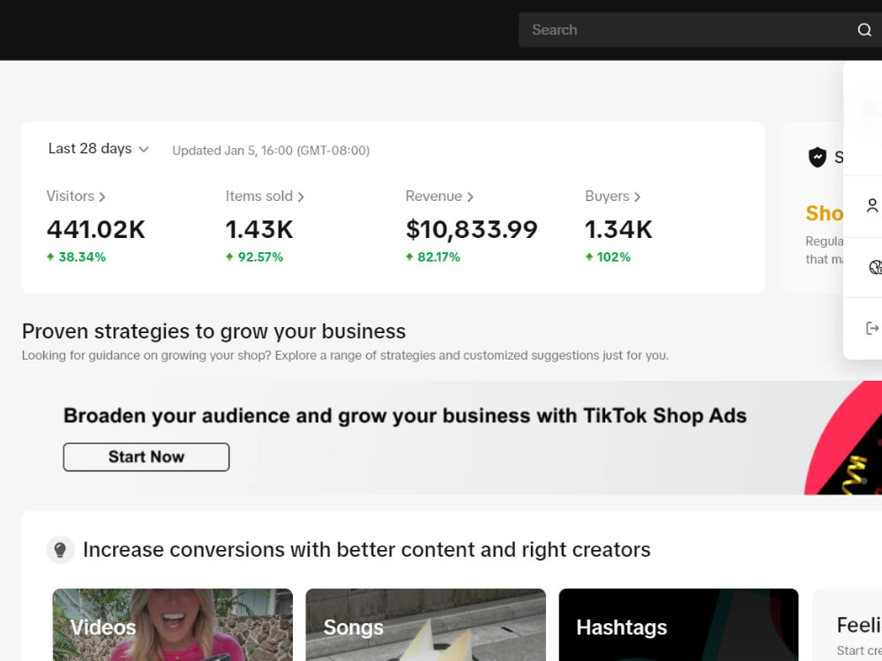Open the Revenue metric details
Screen dimensions: 882x661
(x=439, y=197)
